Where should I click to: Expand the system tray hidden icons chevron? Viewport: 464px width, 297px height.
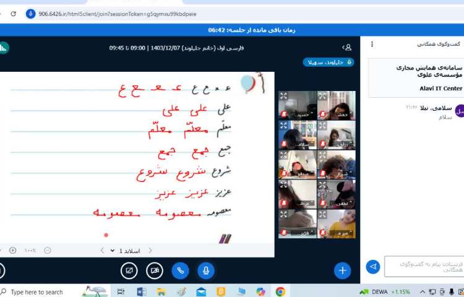pyautogui.click(x=423, y=292)
